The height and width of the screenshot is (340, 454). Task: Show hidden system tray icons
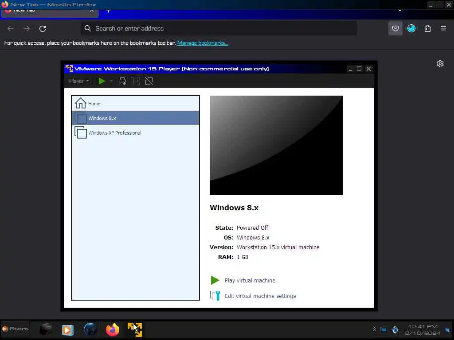(374, 329)
